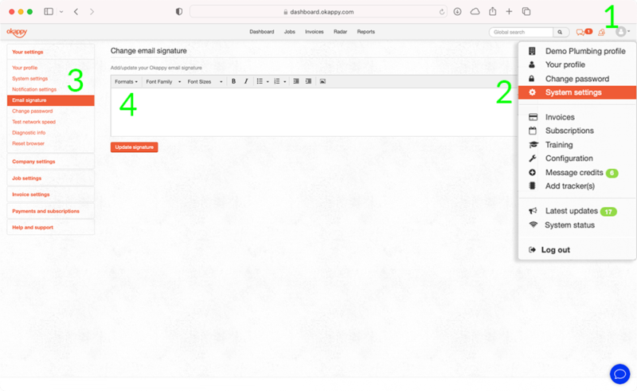Click the increase indent icon

[308, 81]
